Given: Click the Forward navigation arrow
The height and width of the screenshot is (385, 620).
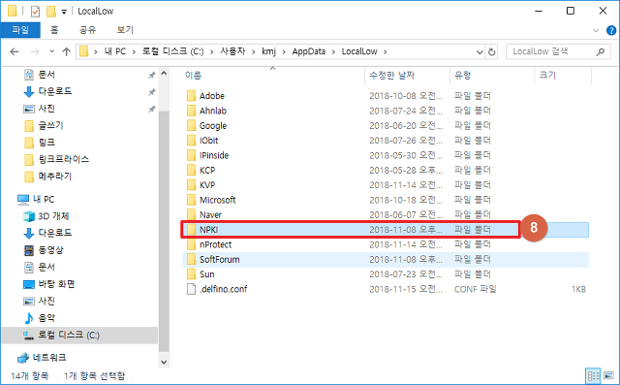Looking at the screenshot, I should pos(35,51).
